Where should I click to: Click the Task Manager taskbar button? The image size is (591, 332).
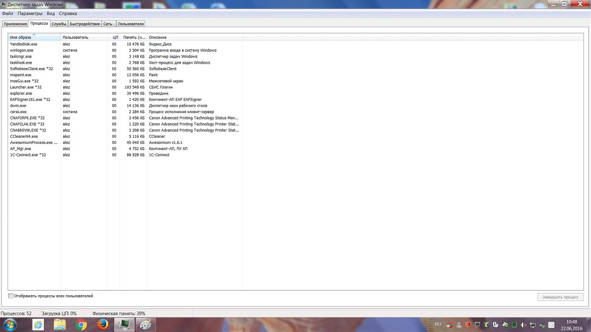tap(124, 325)
